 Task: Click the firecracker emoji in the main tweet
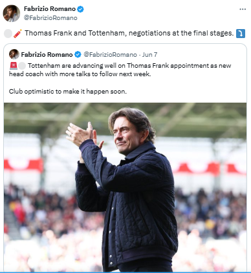point(17,34)
